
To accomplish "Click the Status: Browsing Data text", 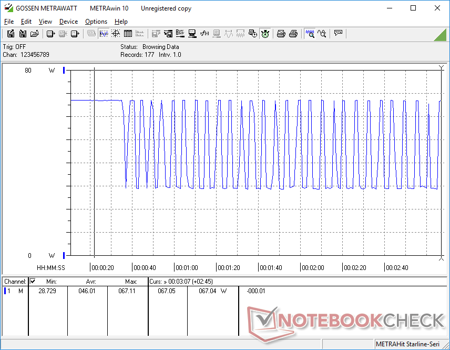I will 149,46.
